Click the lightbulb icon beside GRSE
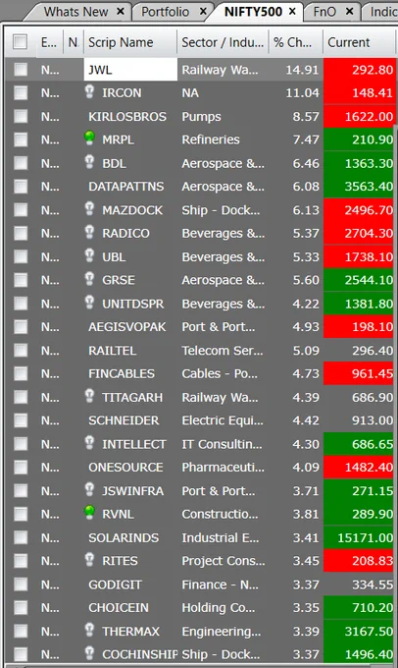Viewport: 398px width, 668px height. 89,279
